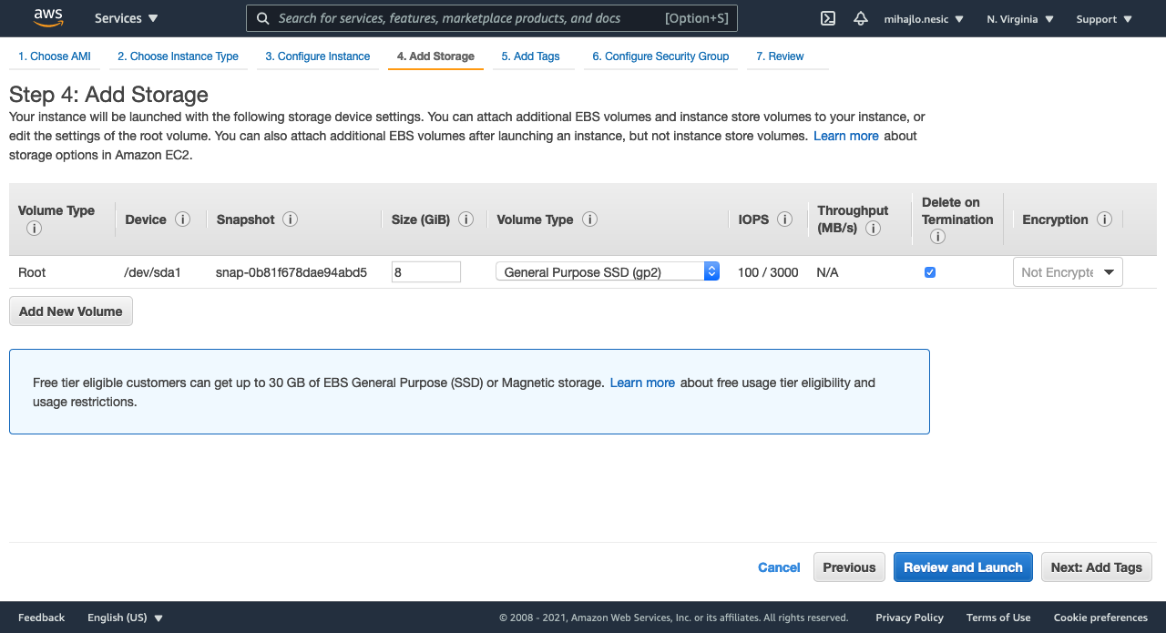
Task: Show info icon under Delete on Termination
Action: pos(937,237)
